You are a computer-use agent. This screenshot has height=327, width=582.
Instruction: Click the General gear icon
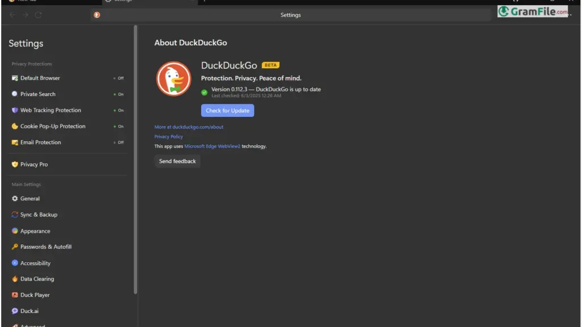14,198
